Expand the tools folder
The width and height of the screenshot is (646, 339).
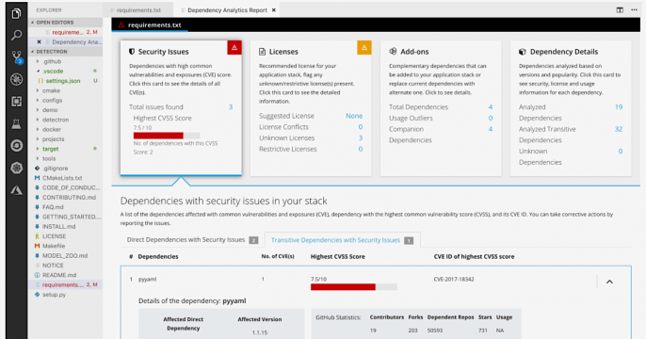point(38,158)
